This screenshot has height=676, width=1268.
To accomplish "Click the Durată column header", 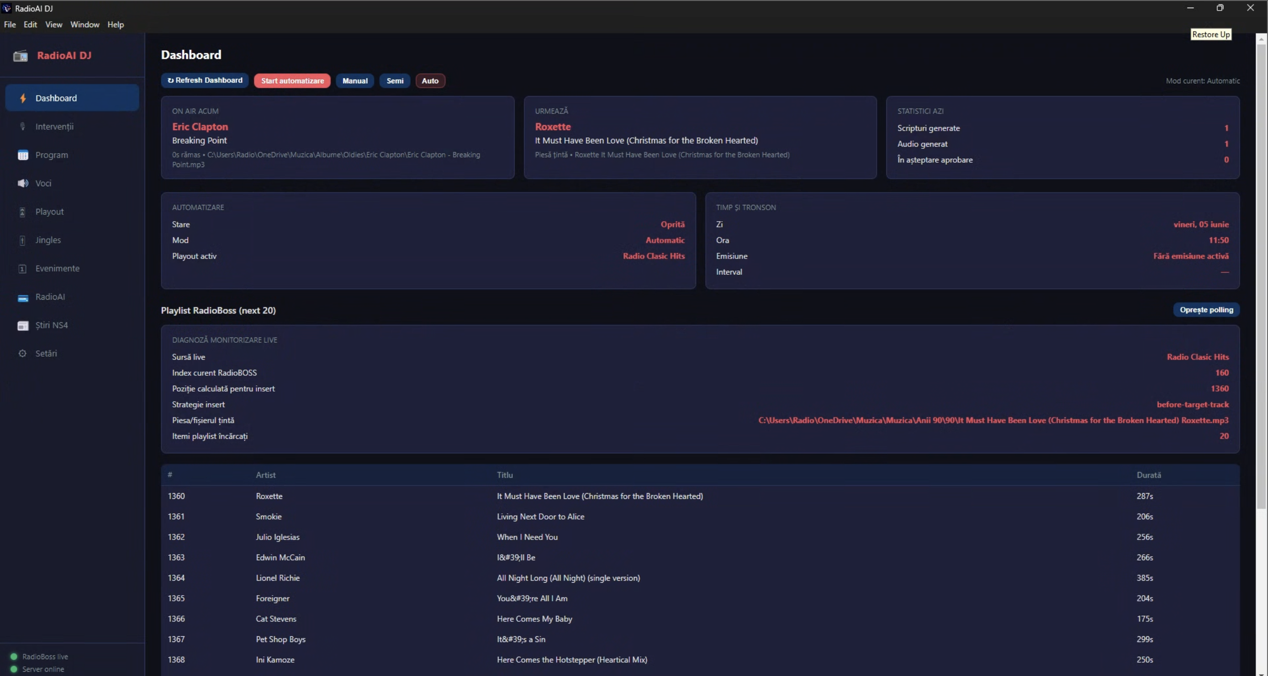I will (x=1149, y=475).
